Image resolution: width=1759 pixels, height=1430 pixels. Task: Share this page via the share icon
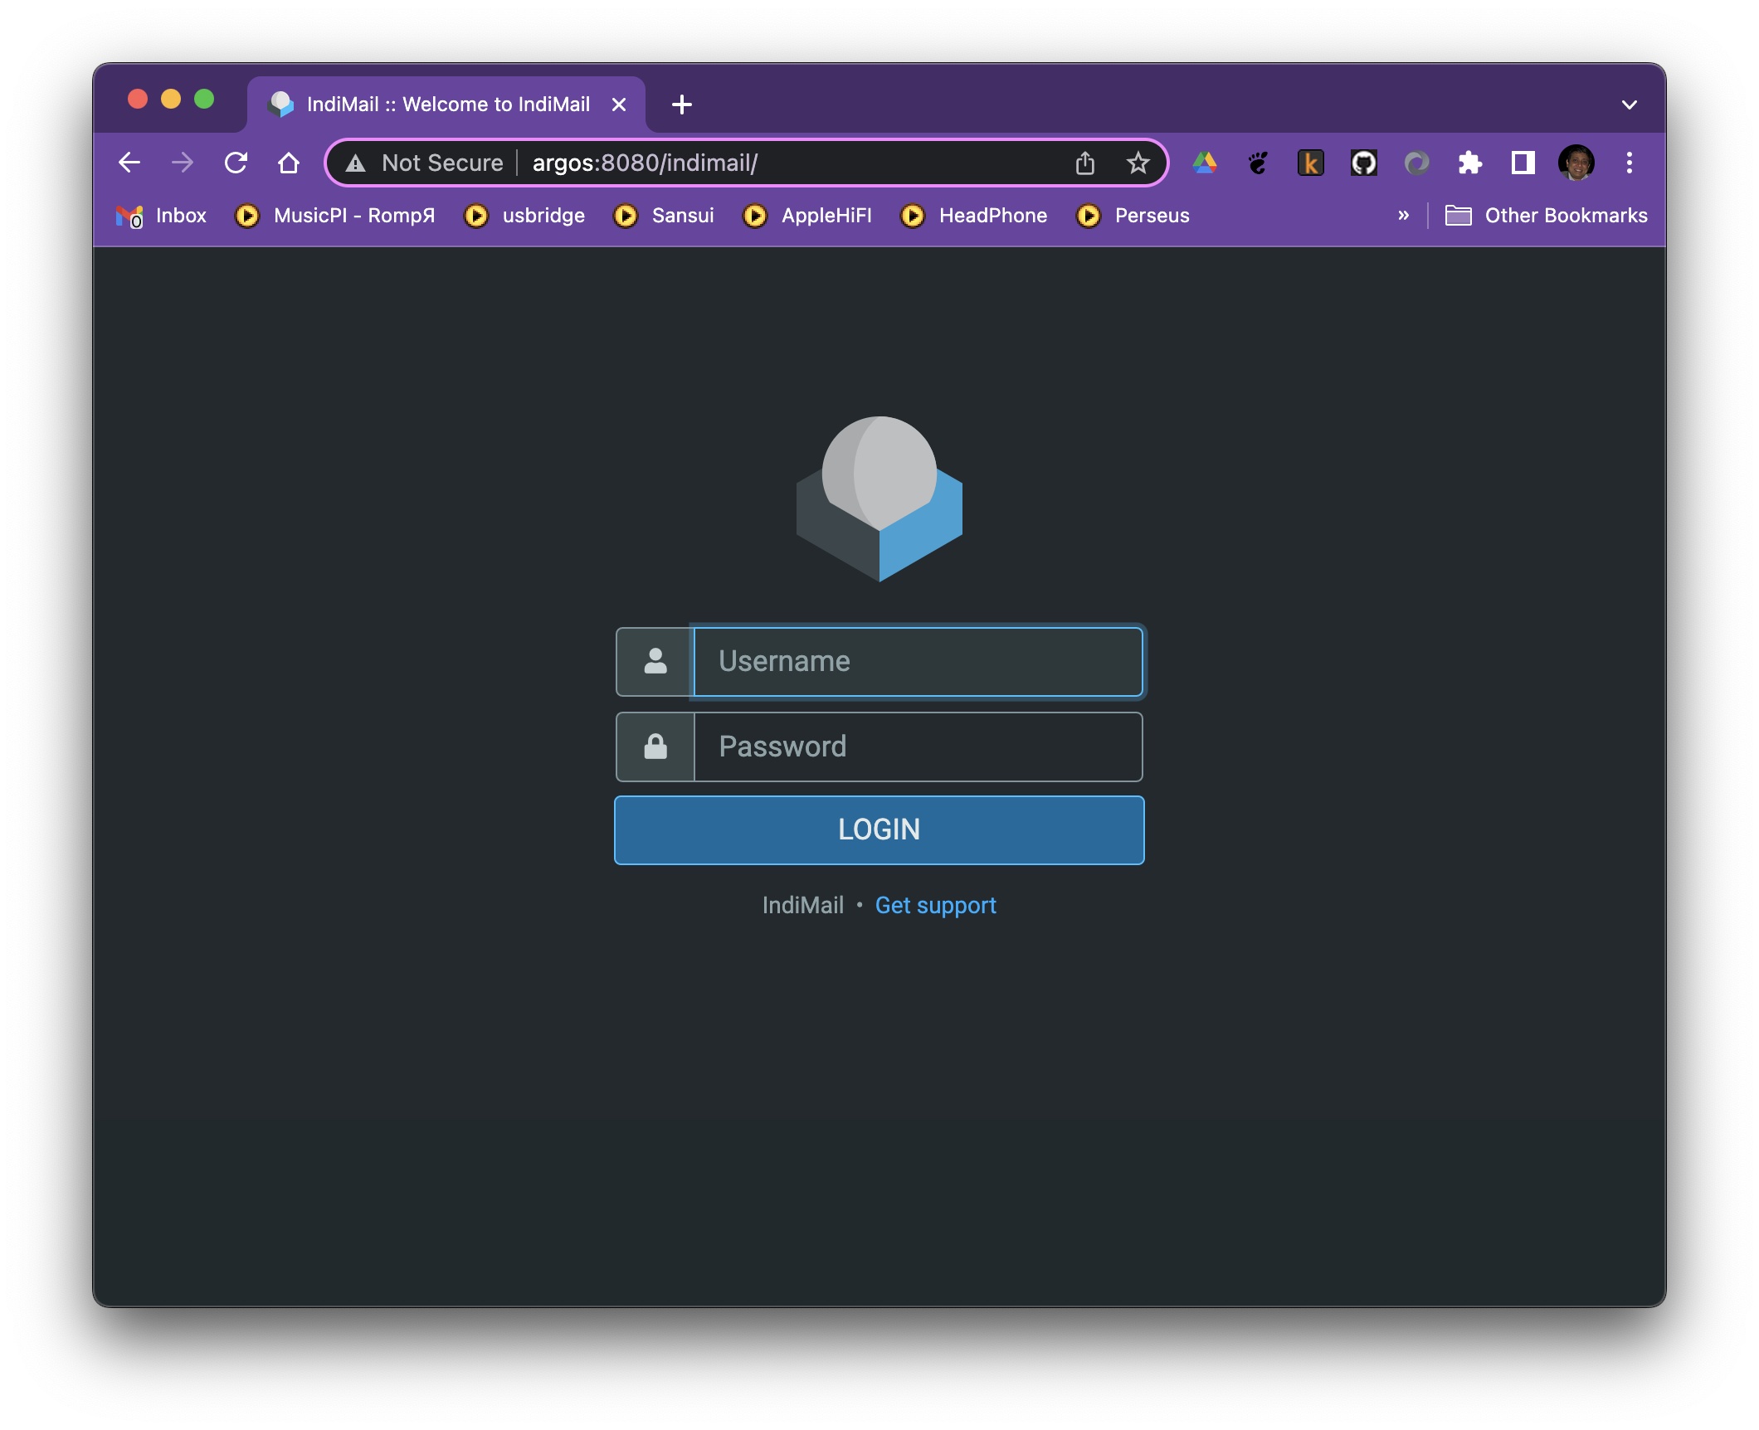pos(1085,163)
